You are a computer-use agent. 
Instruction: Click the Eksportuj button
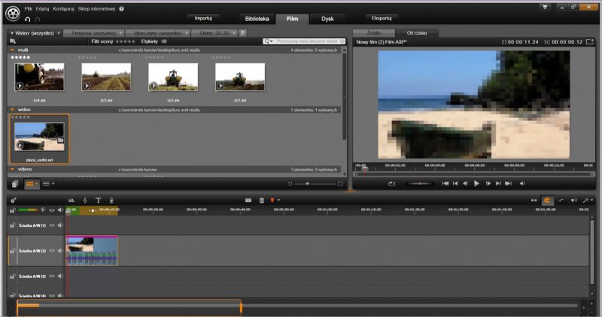pyautogui.click(x=382, y=17)
